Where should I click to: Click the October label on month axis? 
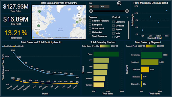click(x=10, y=87)
